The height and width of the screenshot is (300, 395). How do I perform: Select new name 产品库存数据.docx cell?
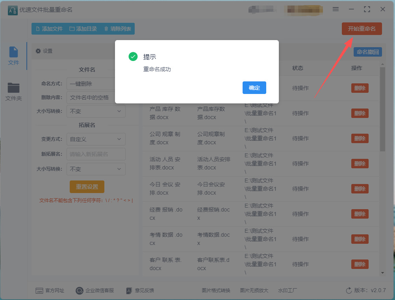click(x=211, y=113)
